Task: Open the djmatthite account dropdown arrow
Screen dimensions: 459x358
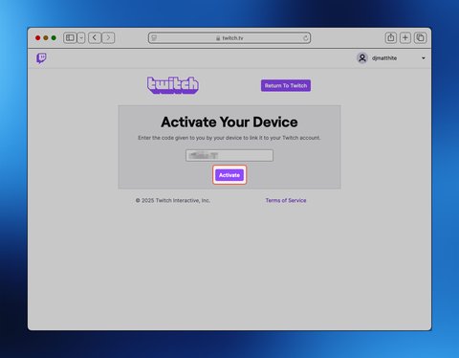Action: tap(424, 58)
